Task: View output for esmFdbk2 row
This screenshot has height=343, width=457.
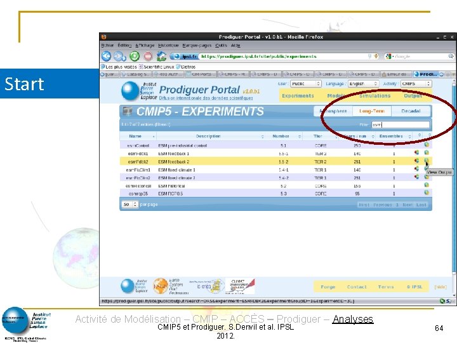Action: 427,161
